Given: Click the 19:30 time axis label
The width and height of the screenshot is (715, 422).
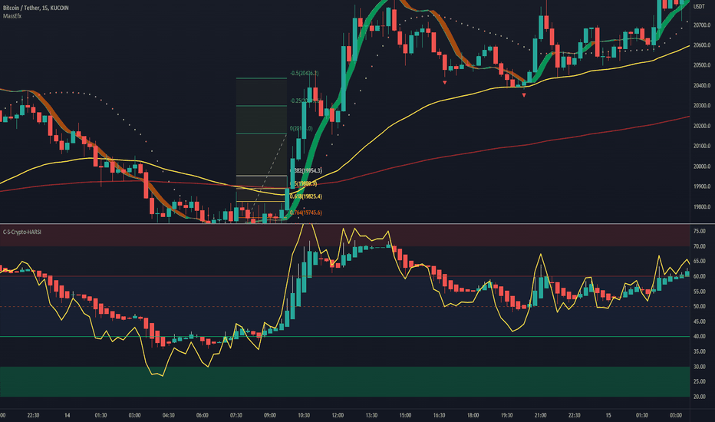Looking at the screenshot, I should [506, 415].
